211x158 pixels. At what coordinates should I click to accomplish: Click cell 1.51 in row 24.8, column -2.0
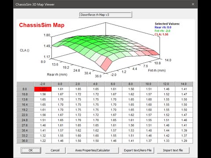click(43, 120)
